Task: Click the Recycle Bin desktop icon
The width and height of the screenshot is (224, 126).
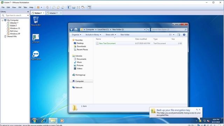Action: coord(36,21)
